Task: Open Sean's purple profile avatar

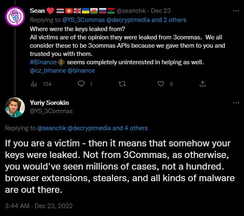Action: [15, 17]
